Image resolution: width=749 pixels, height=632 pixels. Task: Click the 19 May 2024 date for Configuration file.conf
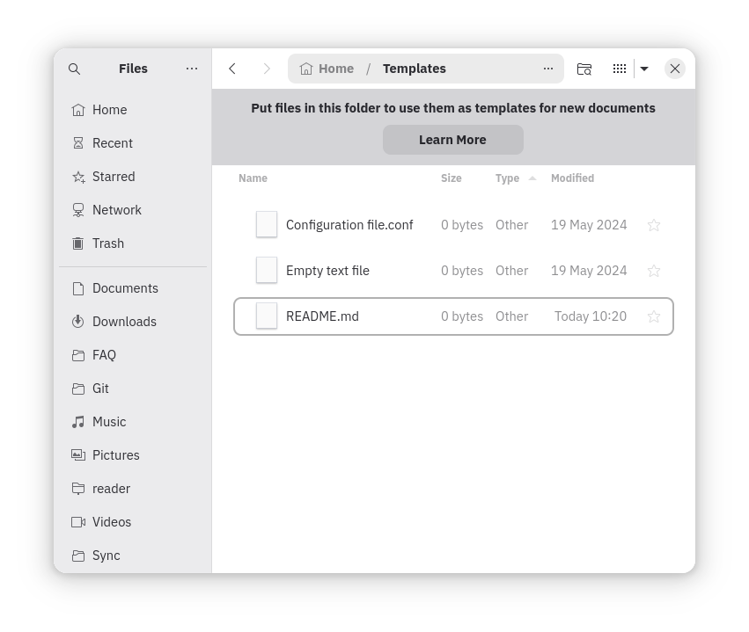(589, 225)
